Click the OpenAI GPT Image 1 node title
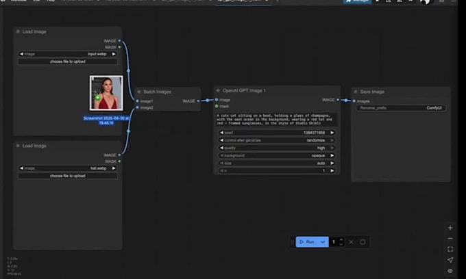The image size is (466, 279). tap(244, 90)
